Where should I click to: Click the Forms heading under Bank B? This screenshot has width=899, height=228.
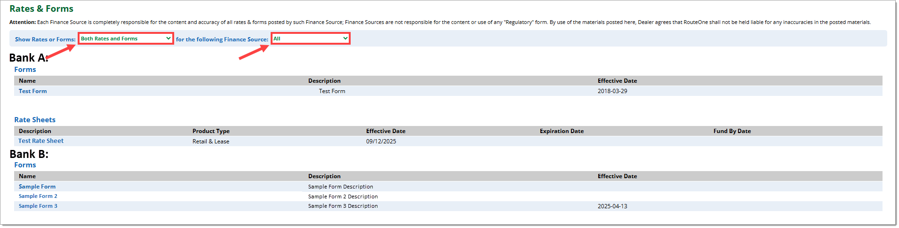[25, 165]
